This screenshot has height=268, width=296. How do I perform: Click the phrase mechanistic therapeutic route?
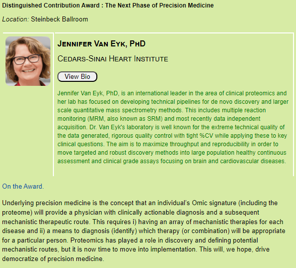45,222
